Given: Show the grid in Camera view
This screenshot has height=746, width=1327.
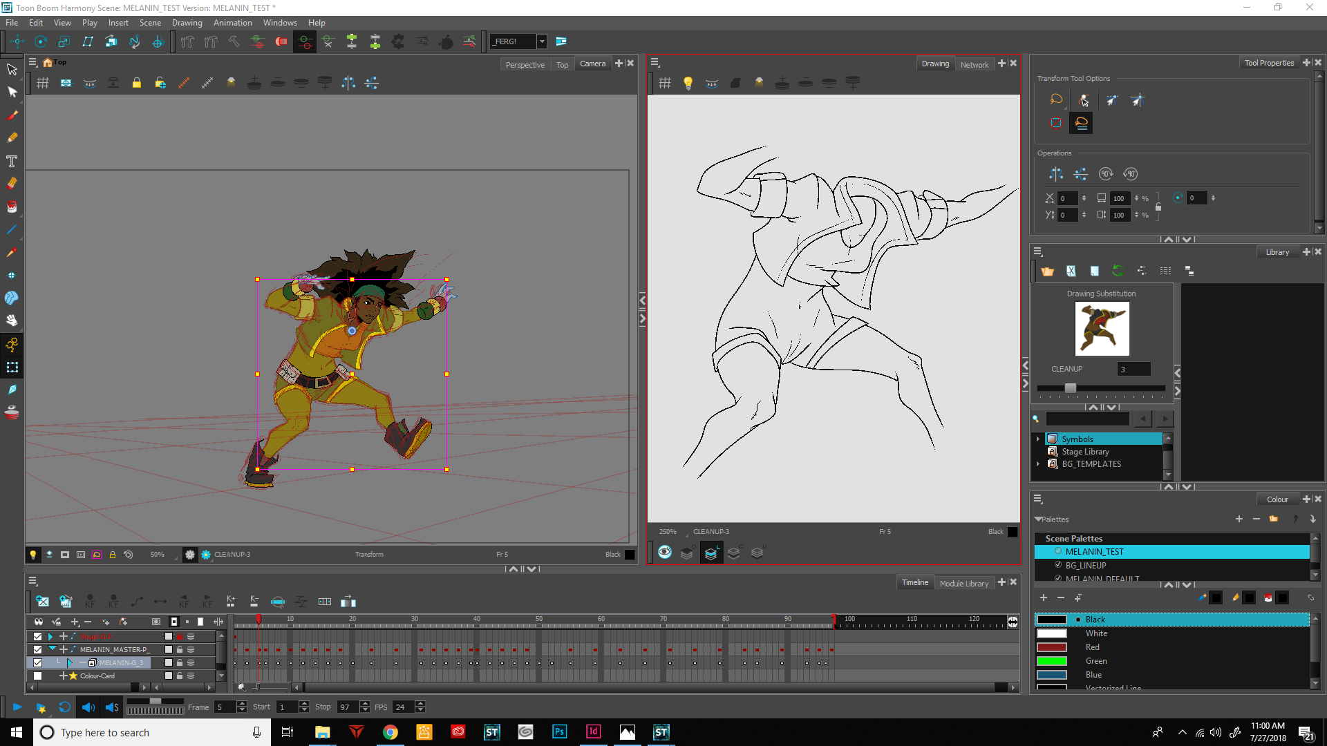Looking at the screenshot, I should [43, 83].
